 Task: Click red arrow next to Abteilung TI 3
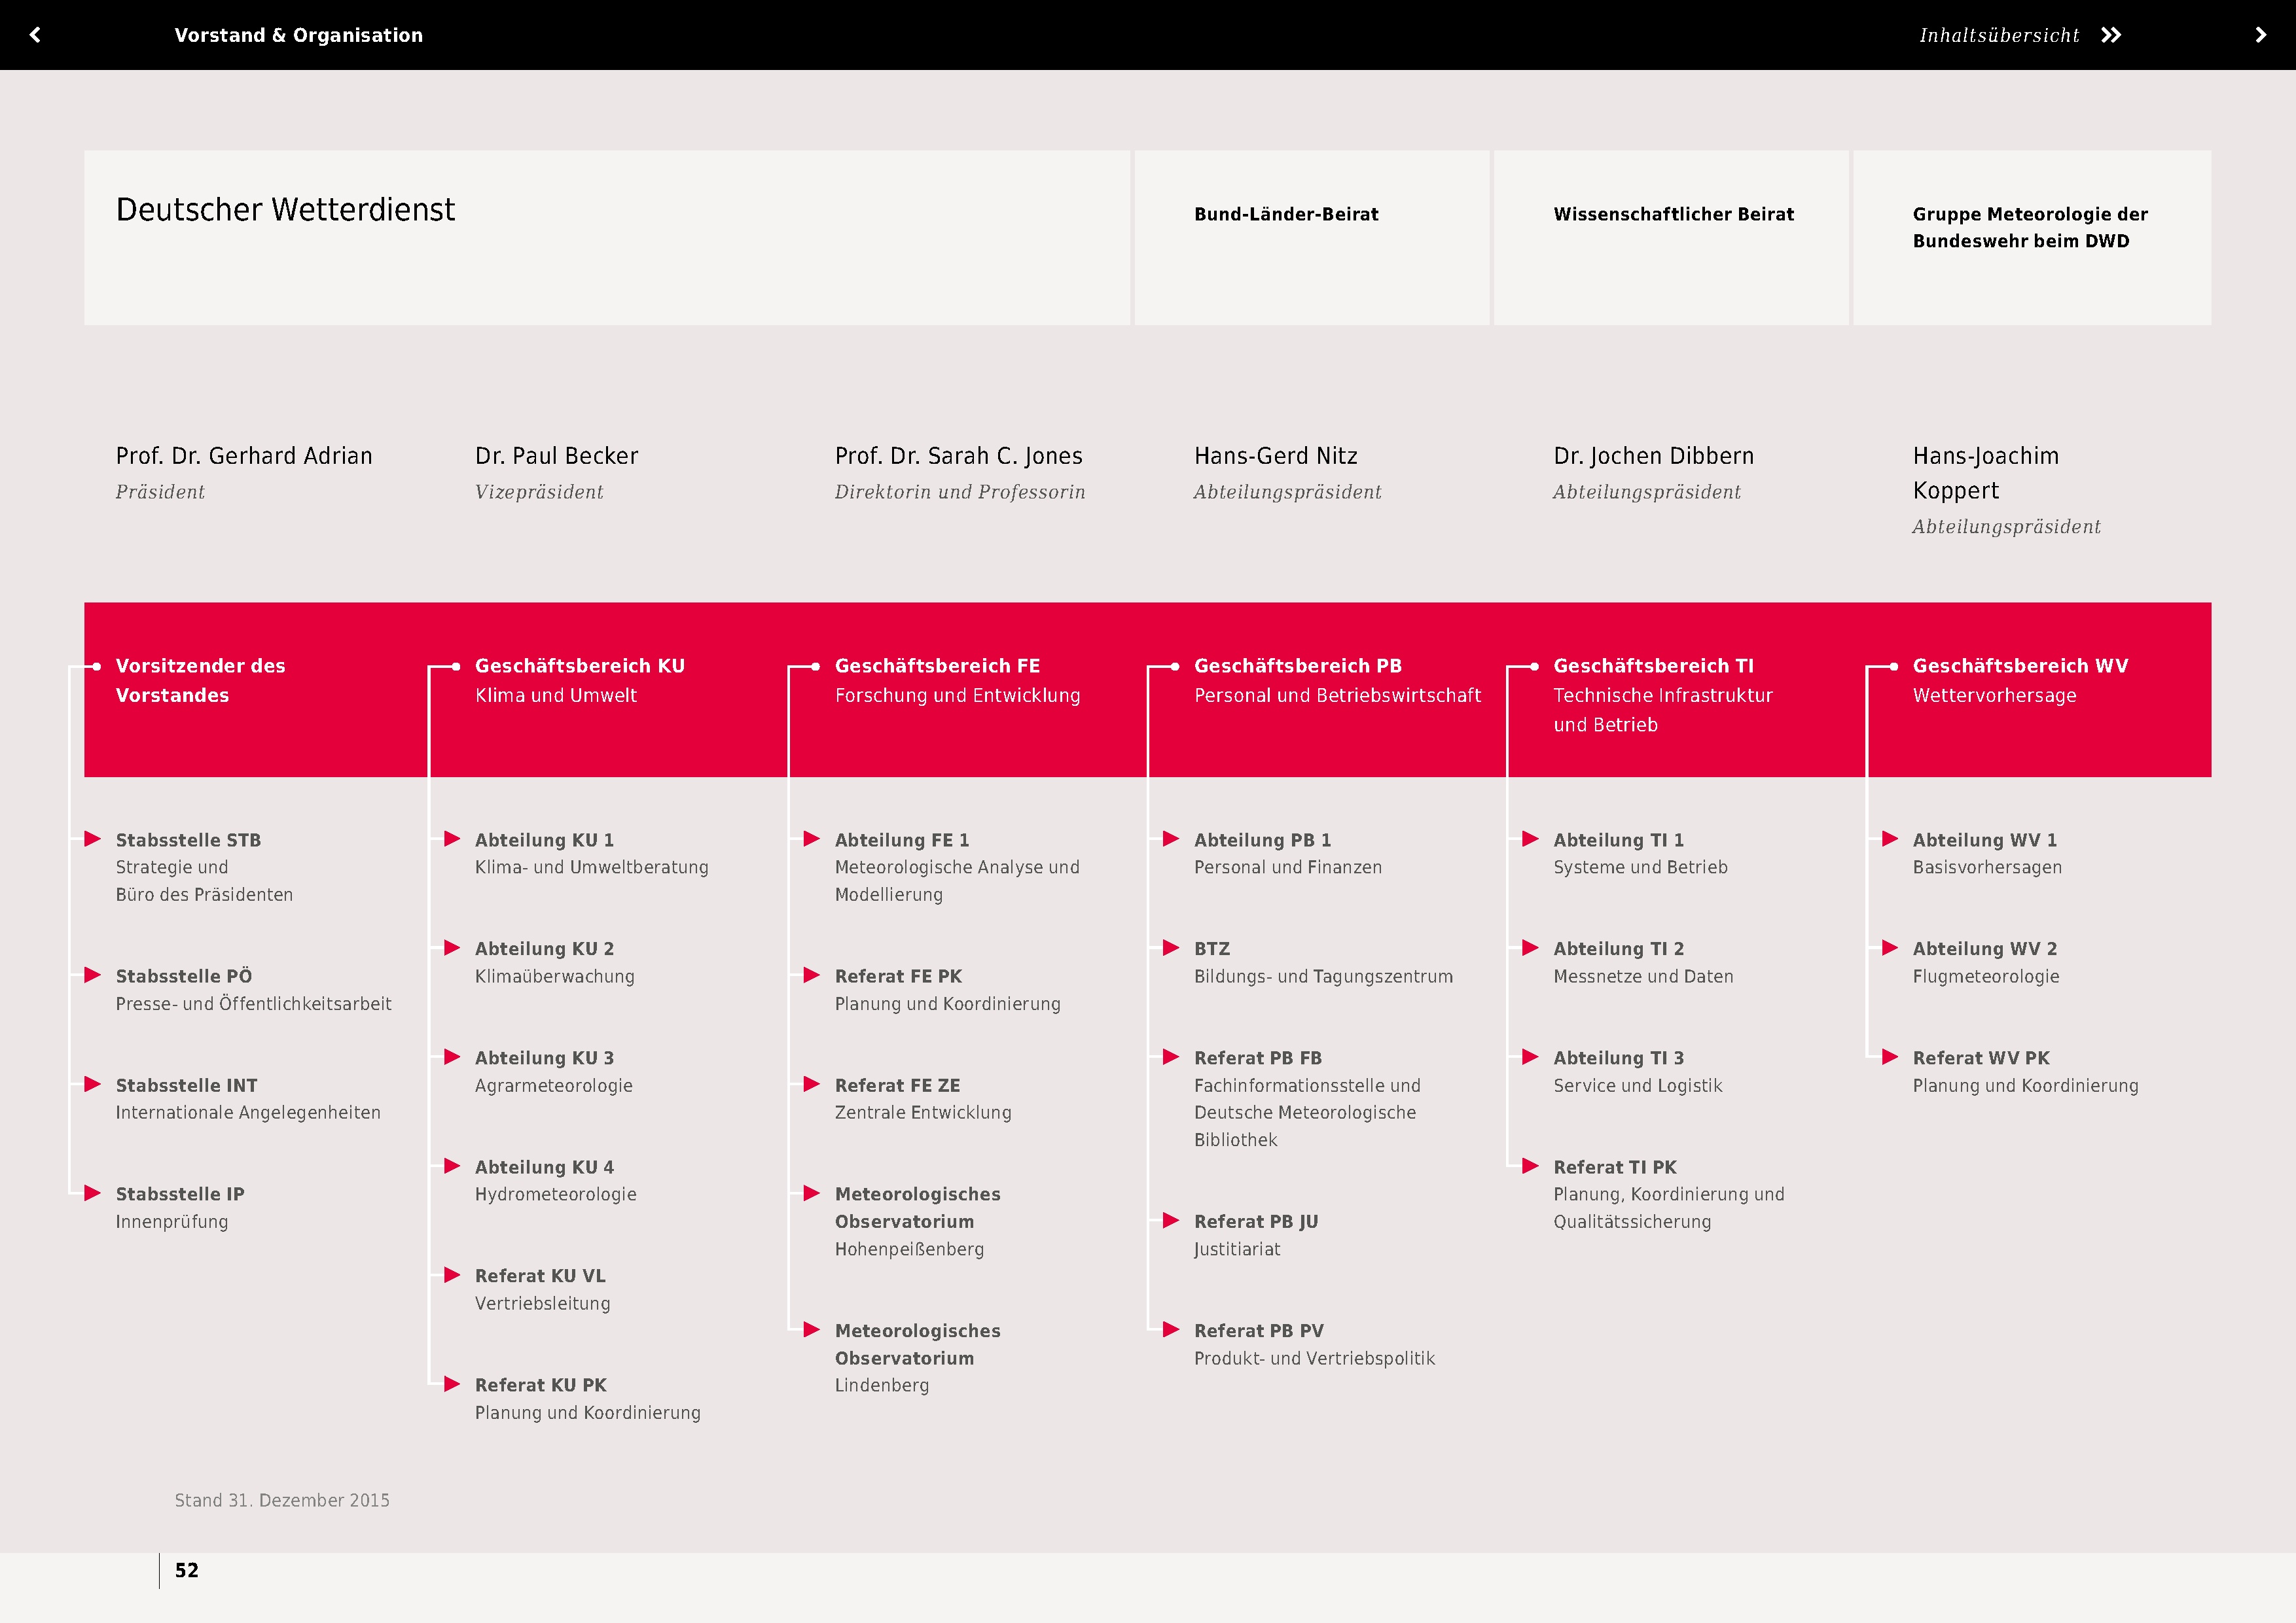(x=1530, y=1056)
